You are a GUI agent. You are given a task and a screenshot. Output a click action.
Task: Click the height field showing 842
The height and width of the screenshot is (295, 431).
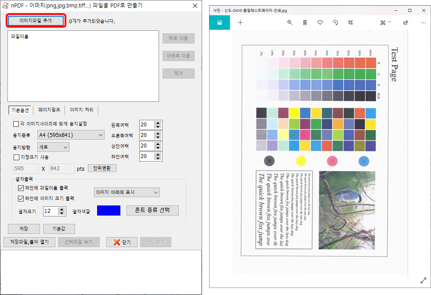point(62,169)
